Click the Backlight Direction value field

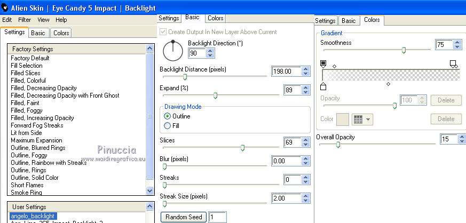point(198,53)
